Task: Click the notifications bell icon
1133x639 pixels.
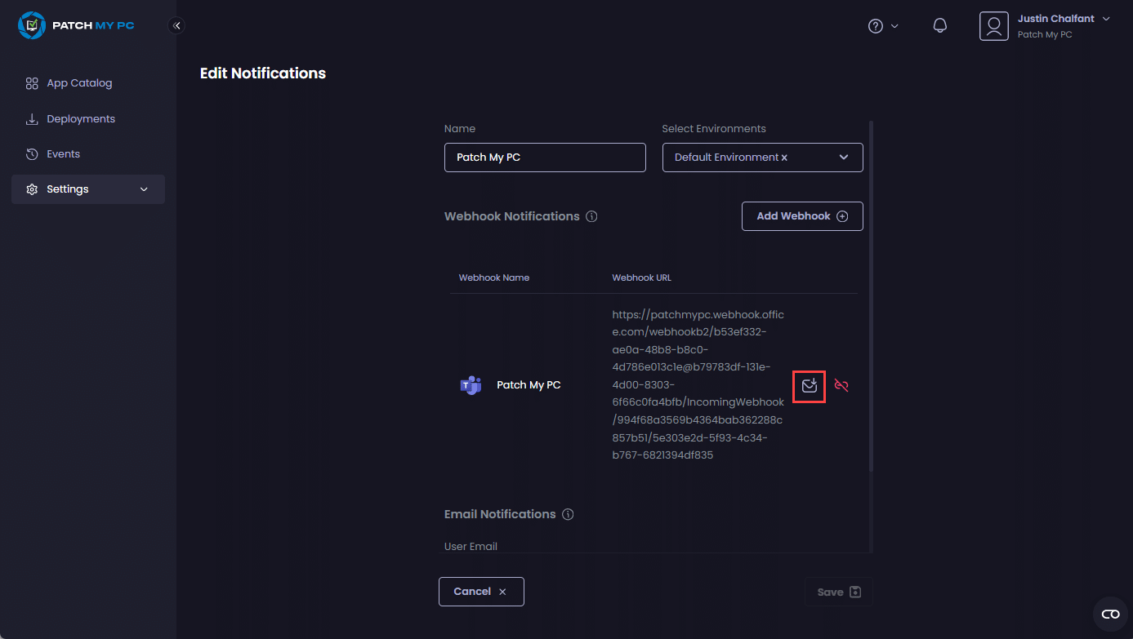Action: [x=939, y=26]
